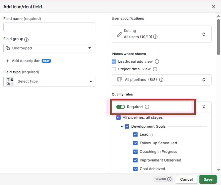
Task: Click the 'User specifications' heading
Action: (x=128, y=19)
